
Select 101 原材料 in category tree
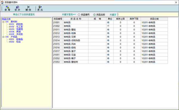[11, 21]
